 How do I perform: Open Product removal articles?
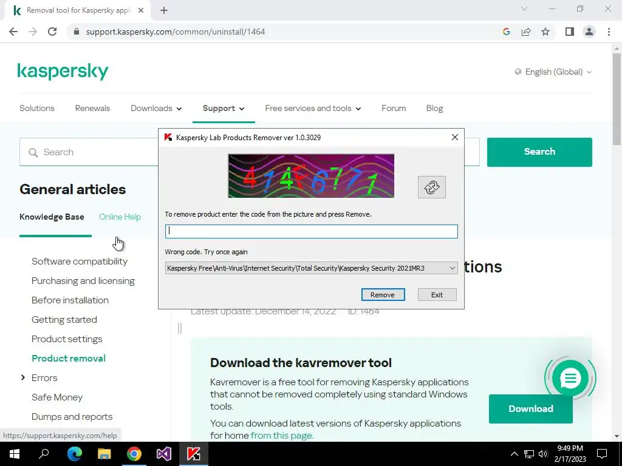pyautogui.click(x=68, y=358)
